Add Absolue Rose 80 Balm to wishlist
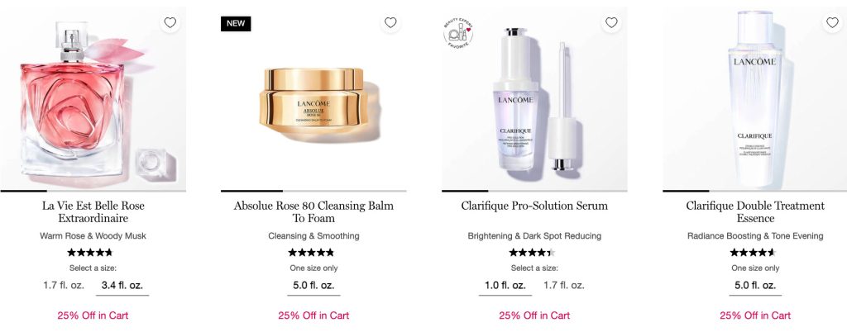This screenshot has width=847, height=332. click(390, 22)
